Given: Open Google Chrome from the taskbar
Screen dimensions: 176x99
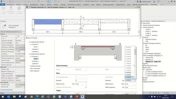Looking at the screenshot, I should [x=31, y=97].
